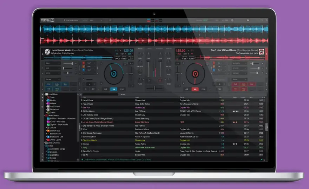Trigger red hot cue 1 on left deck
The image size is (309, 189).
pyautogui.click(x=84, y=63)
